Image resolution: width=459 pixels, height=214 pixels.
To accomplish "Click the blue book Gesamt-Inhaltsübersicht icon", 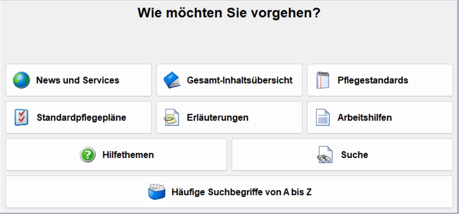I will (x=173, y=80).
